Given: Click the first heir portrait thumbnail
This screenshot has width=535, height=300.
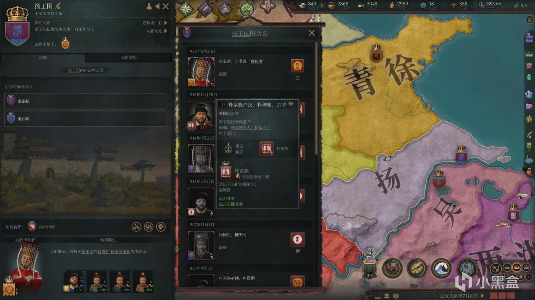Looking at the screenshot, I should click(73, 281).
